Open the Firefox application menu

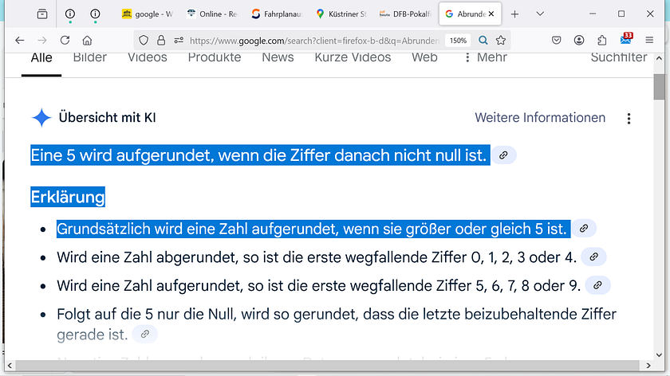pos(652,40)
